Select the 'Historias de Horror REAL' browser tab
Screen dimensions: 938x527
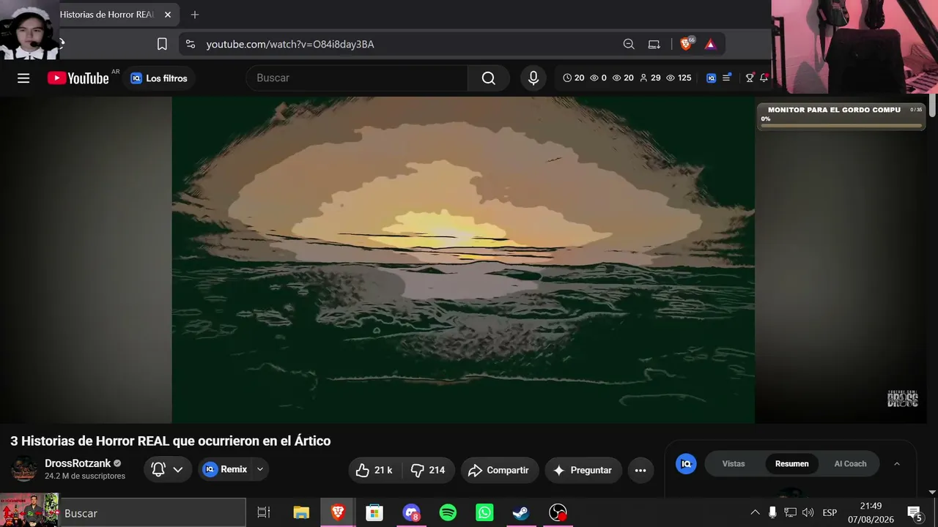click(x=106, y=15)
